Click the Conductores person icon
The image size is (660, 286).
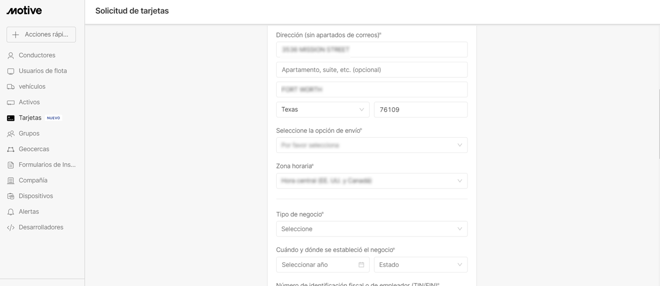pos(10,56)
